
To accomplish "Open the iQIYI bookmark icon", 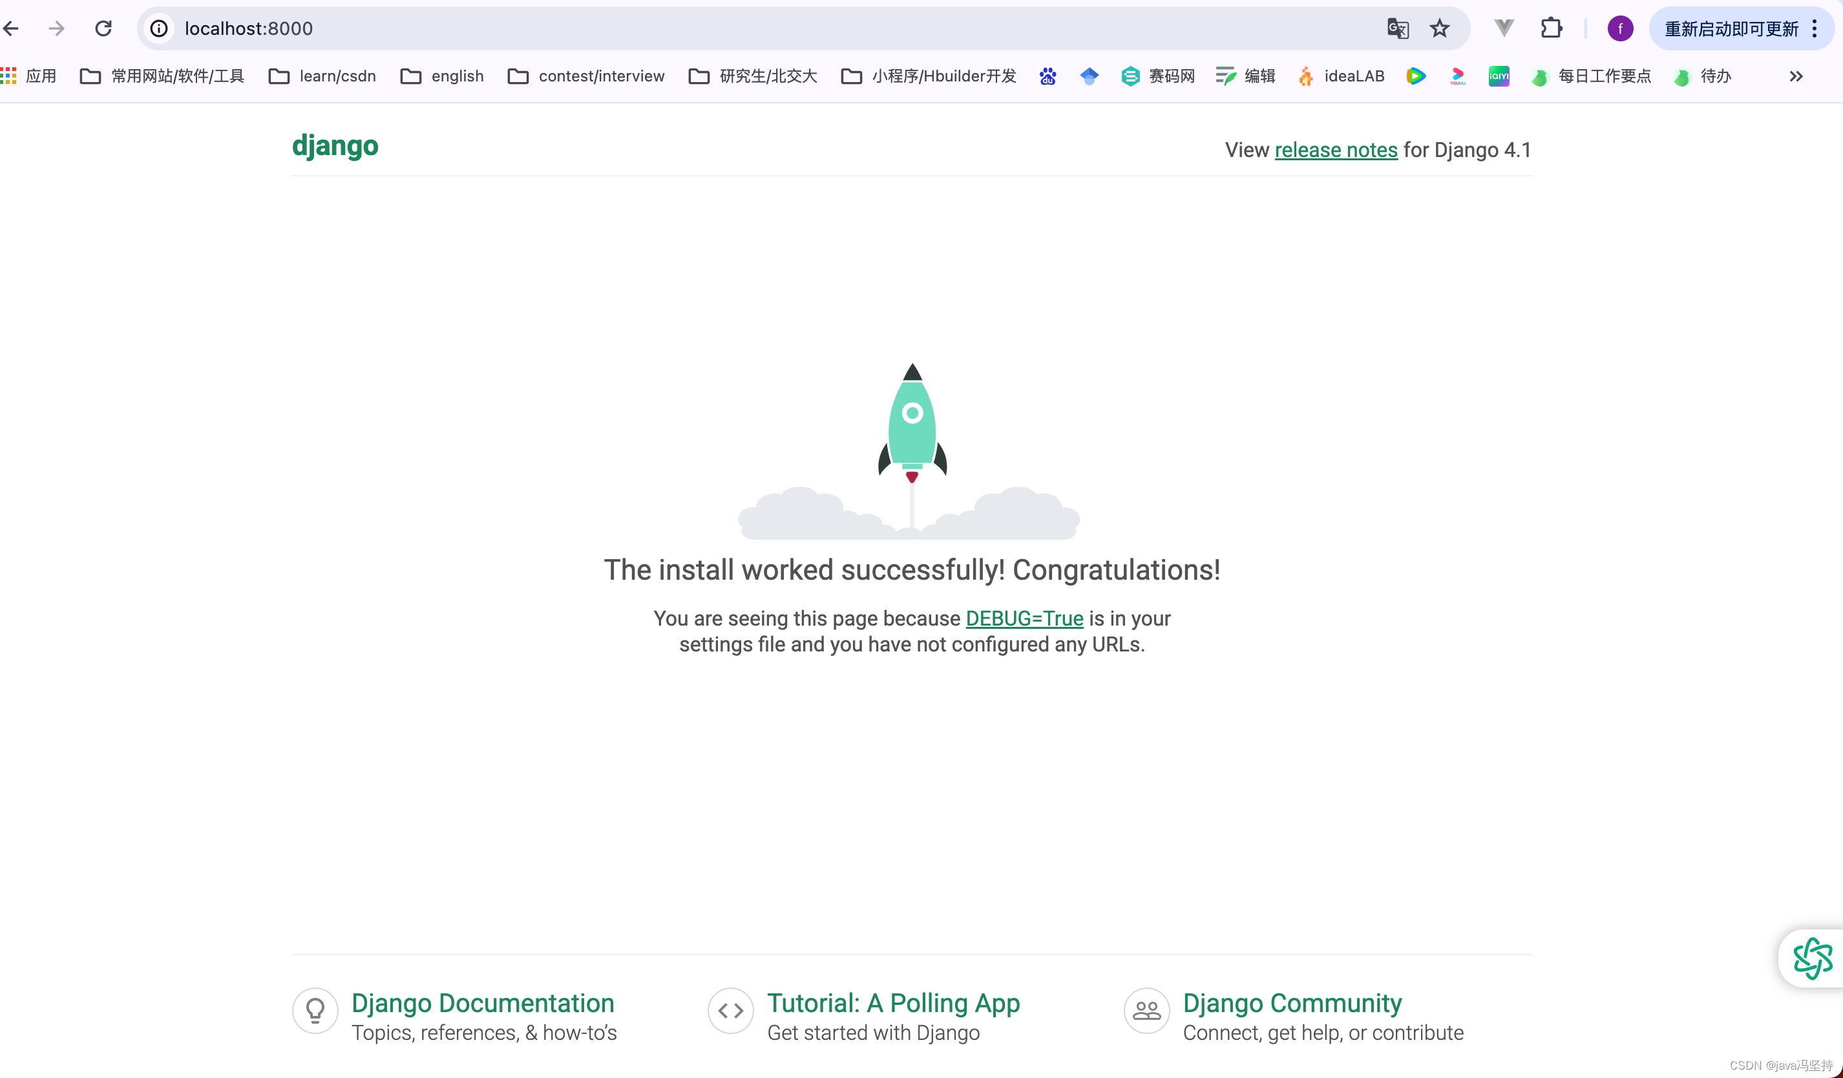I will pos(1499,76).
